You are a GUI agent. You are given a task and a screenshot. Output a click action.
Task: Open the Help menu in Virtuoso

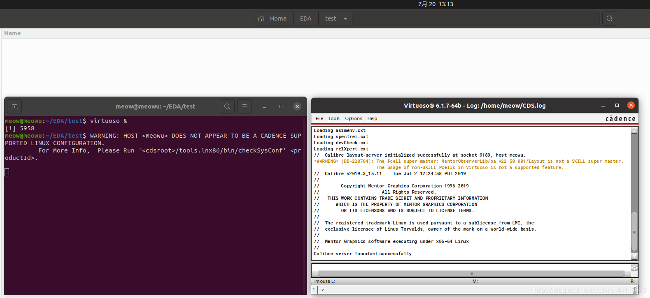pyautogui.click(x=372, y=118)
